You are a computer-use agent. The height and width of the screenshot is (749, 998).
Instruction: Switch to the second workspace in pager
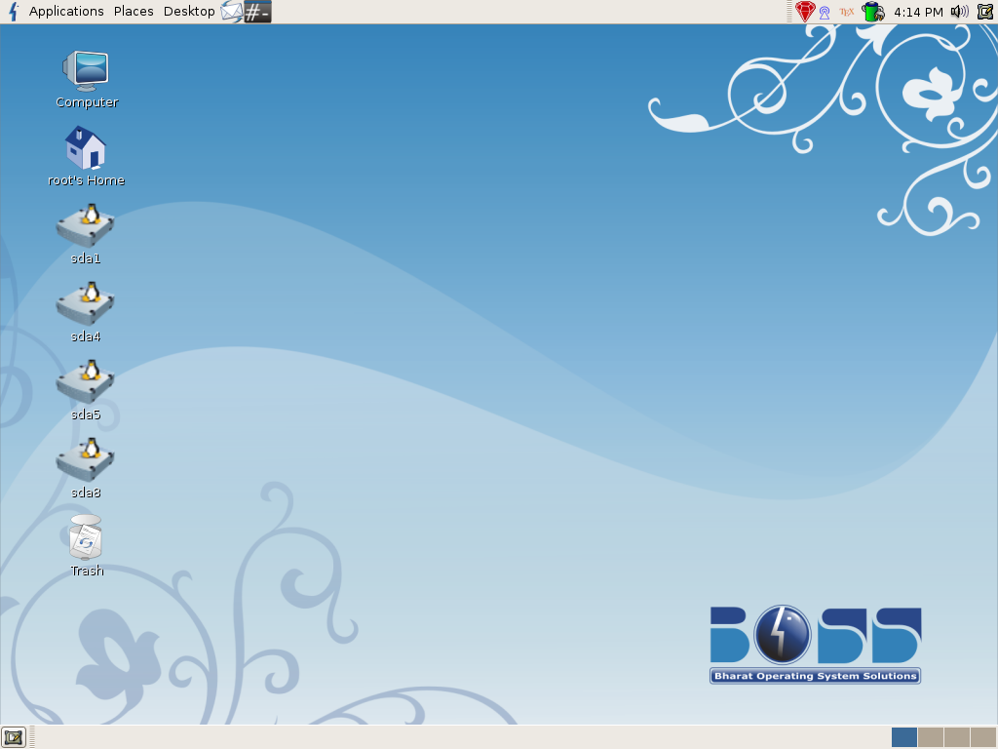[x=930, y=737]
